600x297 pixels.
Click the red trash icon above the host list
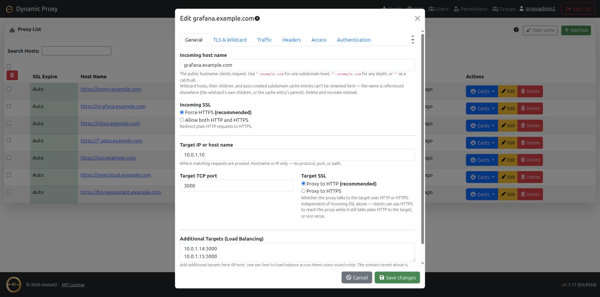coord(12,75)
